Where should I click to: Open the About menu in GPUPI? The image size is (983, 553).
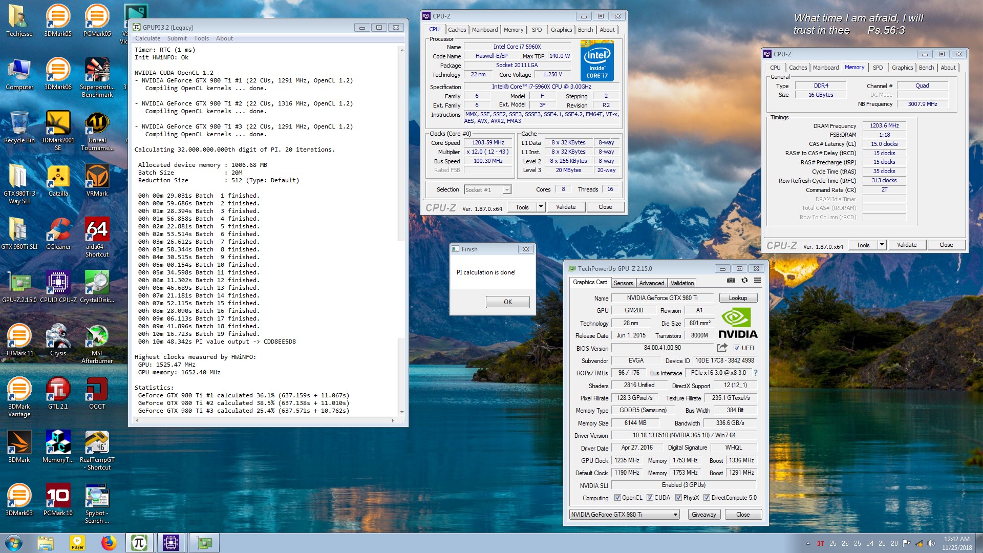coord(224,38)
